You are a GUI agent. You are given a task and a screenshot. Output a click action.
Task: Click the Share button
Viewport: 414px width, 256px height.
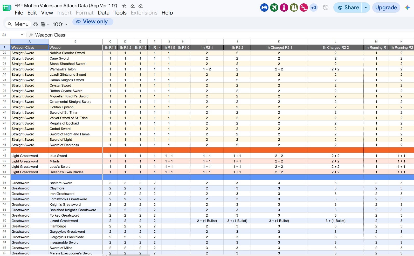(x=348, y=8)
